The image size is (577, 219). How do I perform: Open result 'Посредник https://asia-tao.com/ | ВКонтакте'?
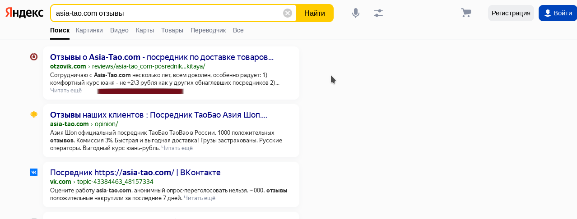(135, 173)
